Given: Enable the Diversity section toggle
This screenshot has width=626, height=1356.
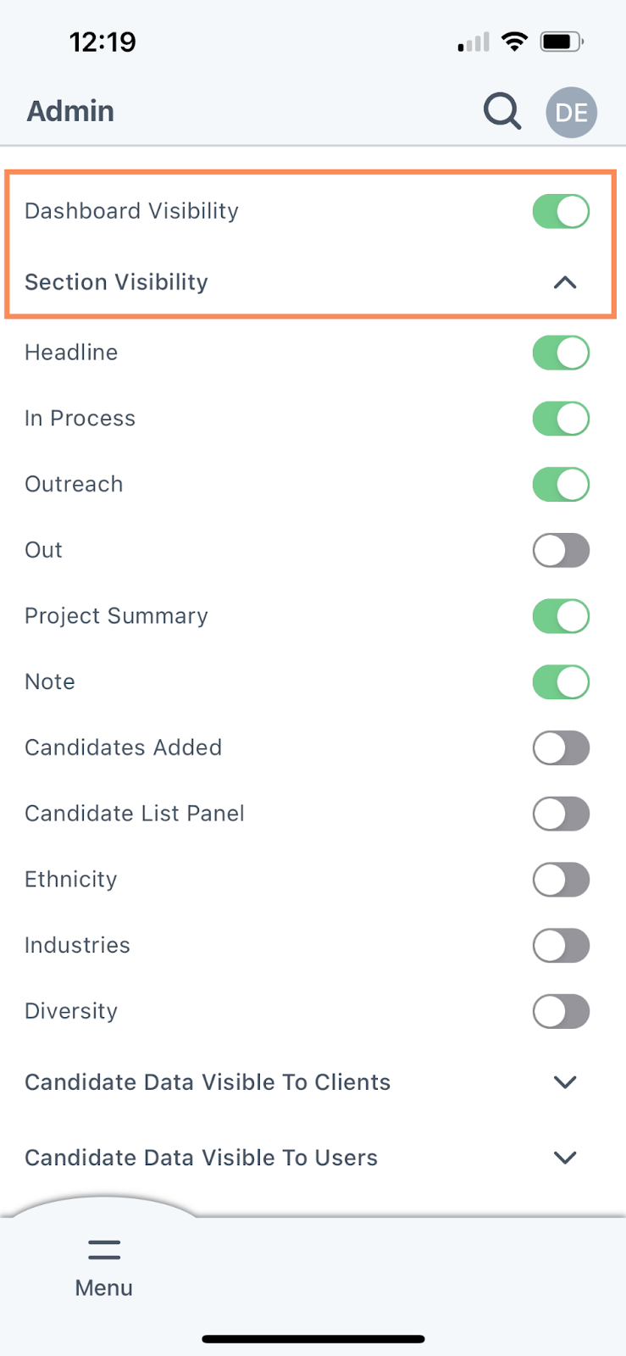Looking at the screenshot, I should [561, 1011].
